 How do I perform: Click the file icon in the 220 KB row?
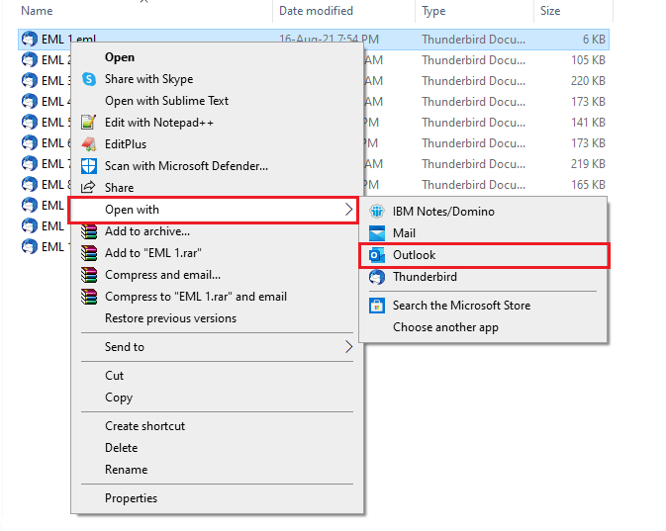click(30, 81)
